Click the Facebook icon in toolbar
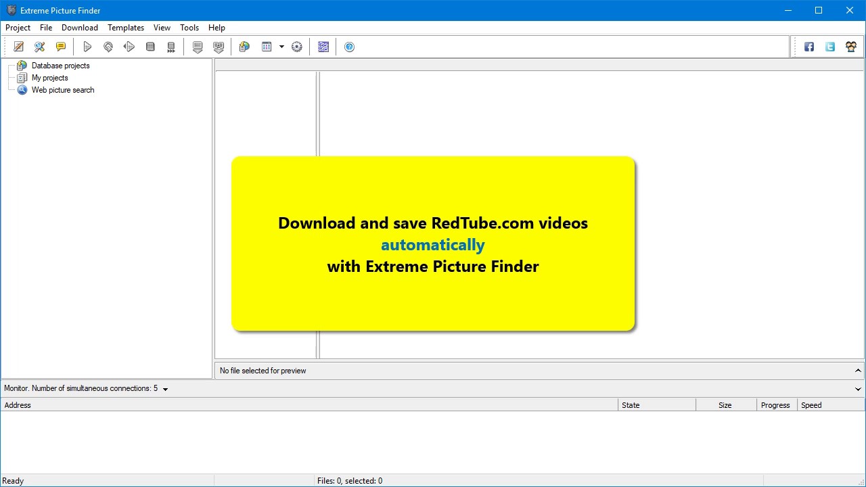The height and width of the screenshot is (487, 866). pos(809,47)
